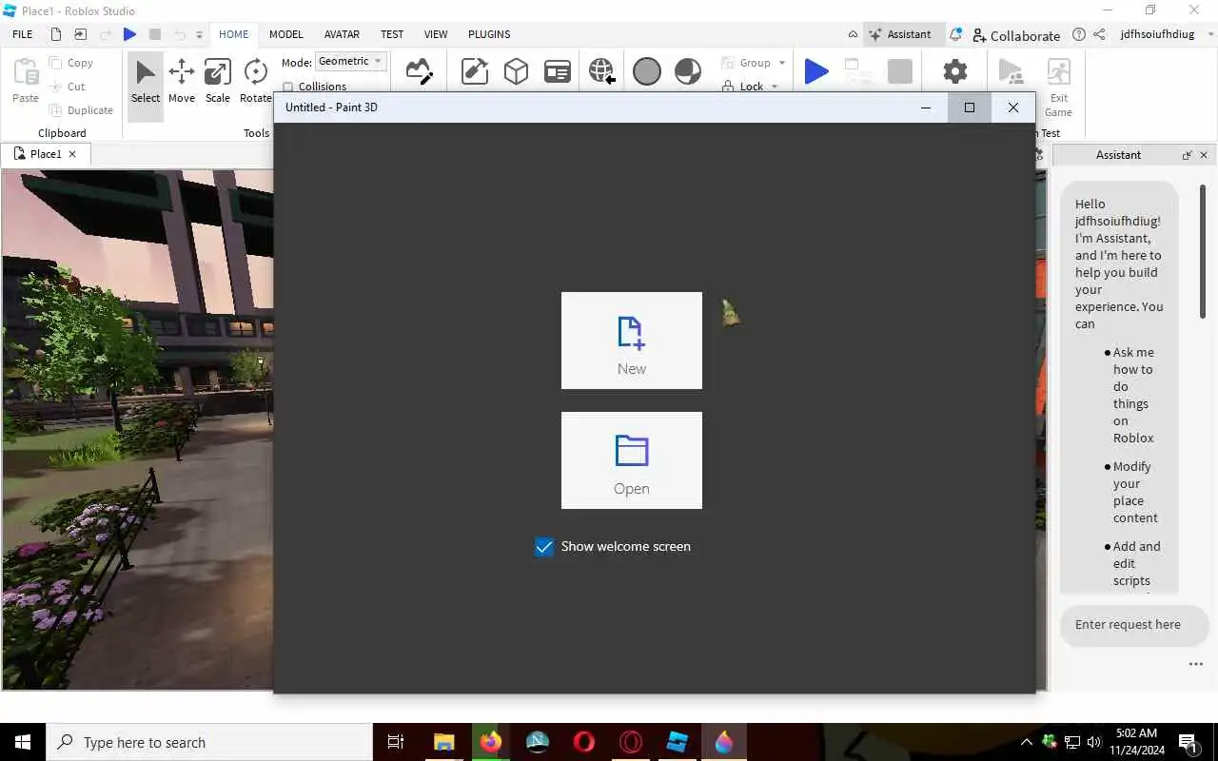
Task: Activate the Move tool in Roblox Studio
Action: point(182,82)
